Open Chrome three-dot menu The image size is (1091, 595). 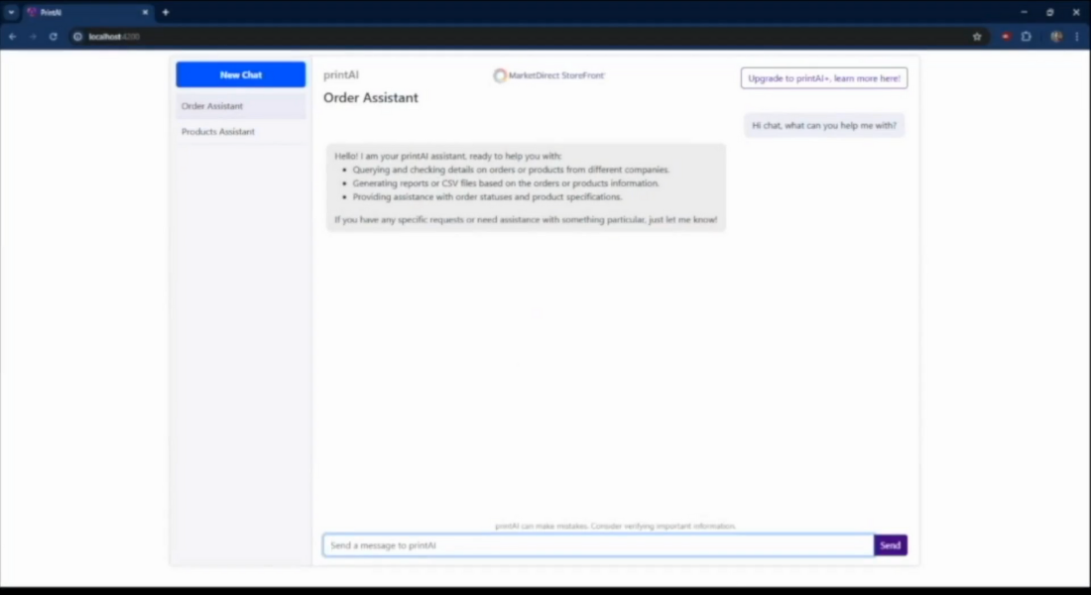click(x=1077, y=37)
